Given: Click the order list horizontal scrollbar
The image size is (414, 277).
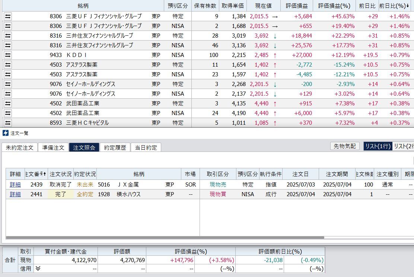Looking at the screenshot, I should point(165,238).
